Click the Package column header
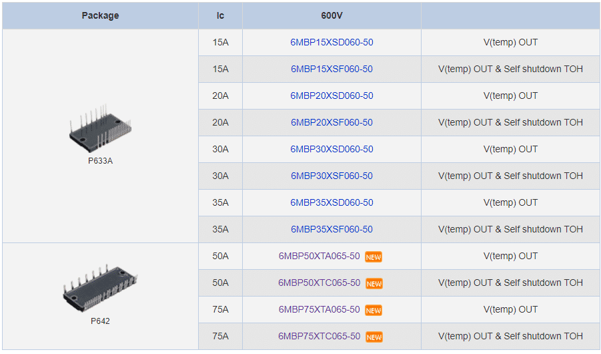This screenshot has height=354, width=601. coord(101,16)
